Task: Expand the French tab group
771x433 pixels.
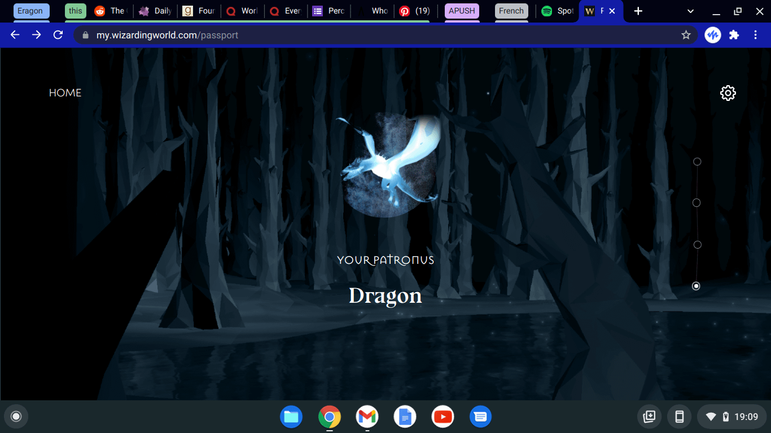Action: [x=511, y=11]
